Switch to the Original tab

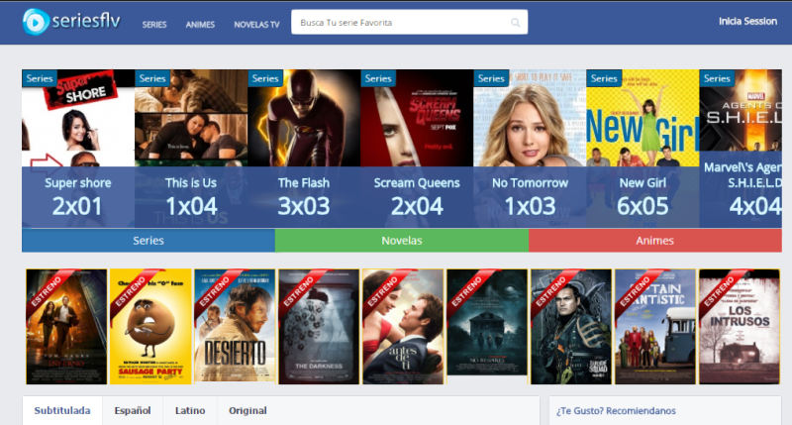[x=247, y=410]
